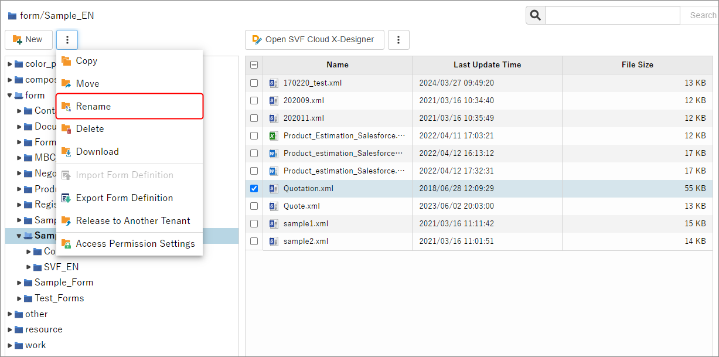Open the folder options three-dot menu
Viewport: 719px width, 357px height.
click(x=67, y=40)
